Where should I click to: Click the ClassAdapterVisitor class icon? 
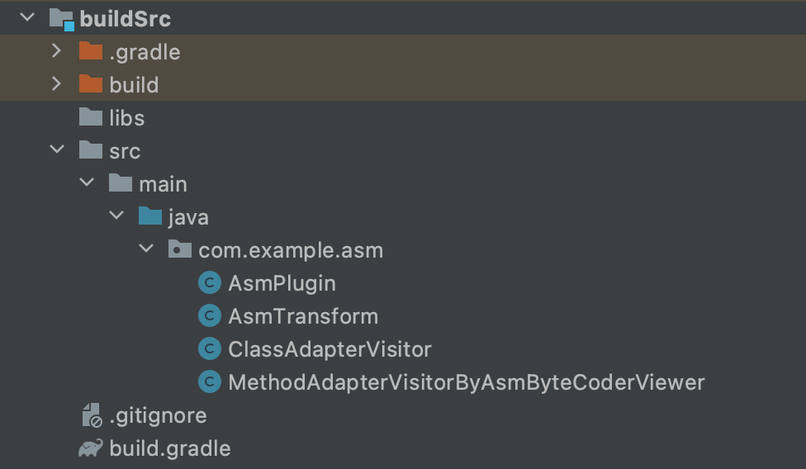click(210, 349)
